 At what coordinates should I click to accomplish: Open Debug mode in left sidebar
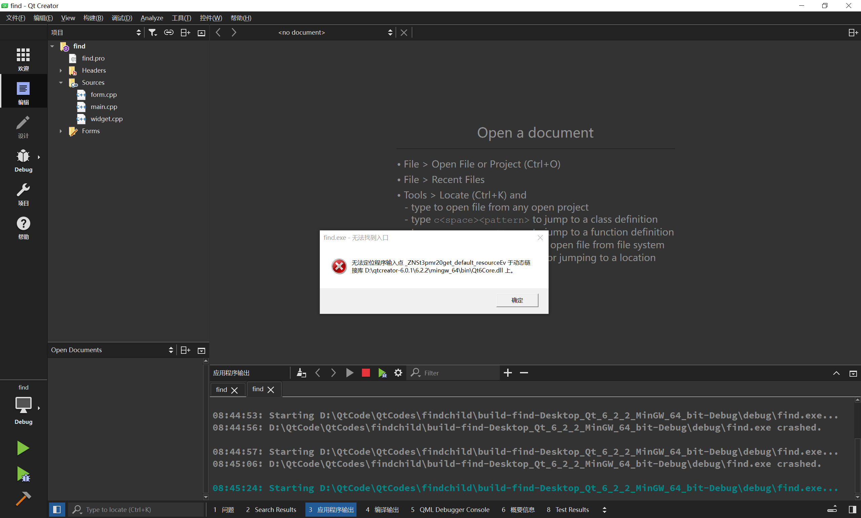(23, 160)
